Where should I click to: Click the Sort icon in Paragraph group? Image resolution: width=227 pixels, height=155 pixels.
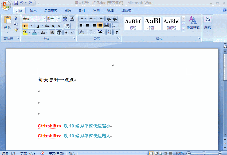(109, 32)
